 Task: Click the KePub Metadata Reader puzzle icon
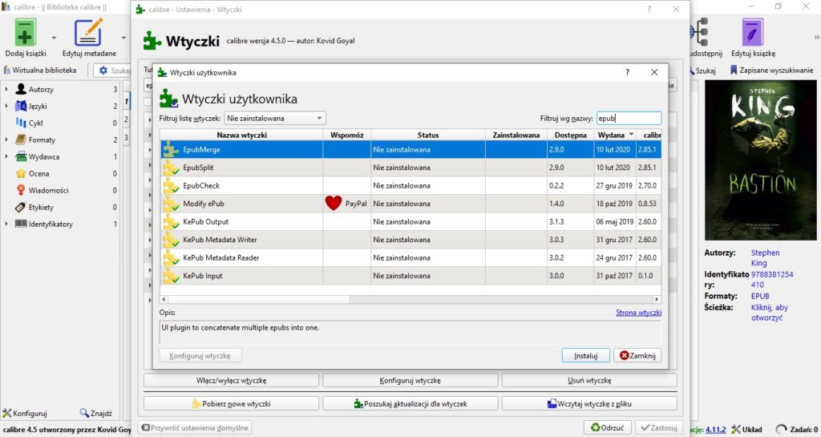171,258
